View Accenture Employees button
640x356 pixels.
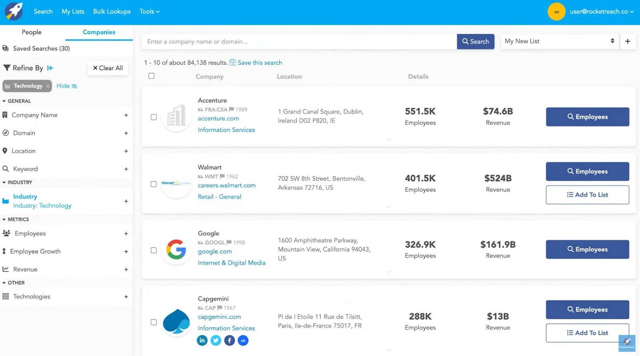coord(587,117)
